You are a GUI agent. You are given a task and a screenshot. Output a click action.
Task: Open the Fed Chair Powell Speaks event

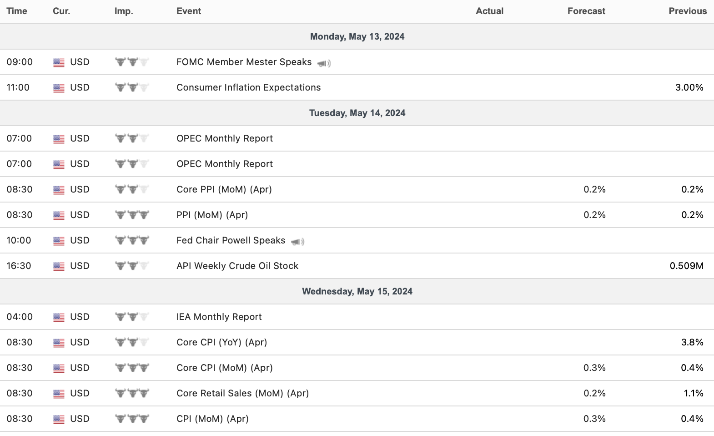tap(231, 240)
